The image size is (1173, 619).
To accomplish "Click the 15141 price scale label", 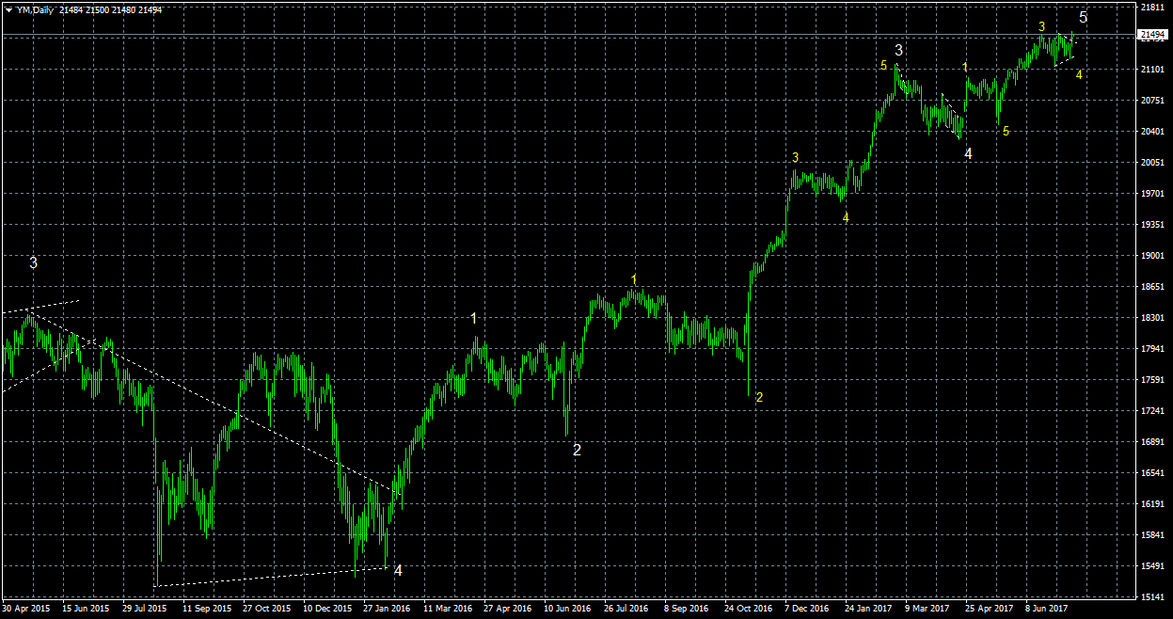I will (x=1151, y=597).
